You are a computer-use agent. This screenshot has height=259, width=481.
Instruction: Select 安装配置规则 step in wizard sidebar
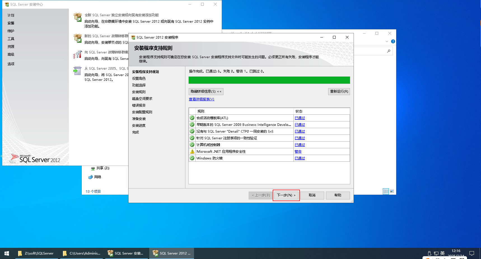(142, 112)
